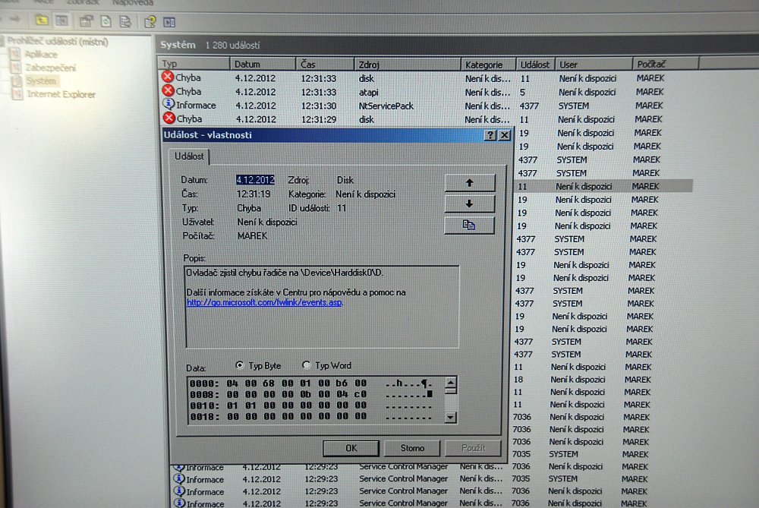
Task: Click the info icon of the NtServicePack row
Action: (x=168, y=103)
